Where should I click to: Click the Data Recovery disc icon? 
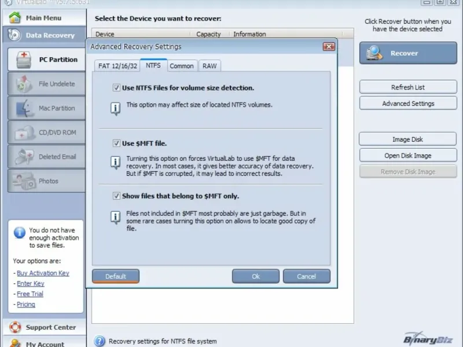pos(14,35)
